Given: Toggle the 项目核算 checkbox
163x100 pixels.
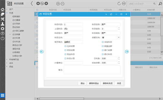Looking at the screenshot, I should 65,50.
